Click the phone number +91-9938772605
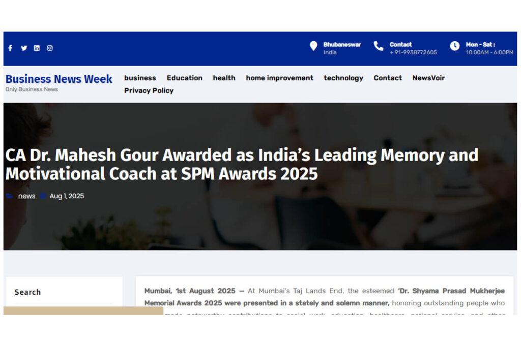Screen dimensions: 521x347 click(413, 52)
